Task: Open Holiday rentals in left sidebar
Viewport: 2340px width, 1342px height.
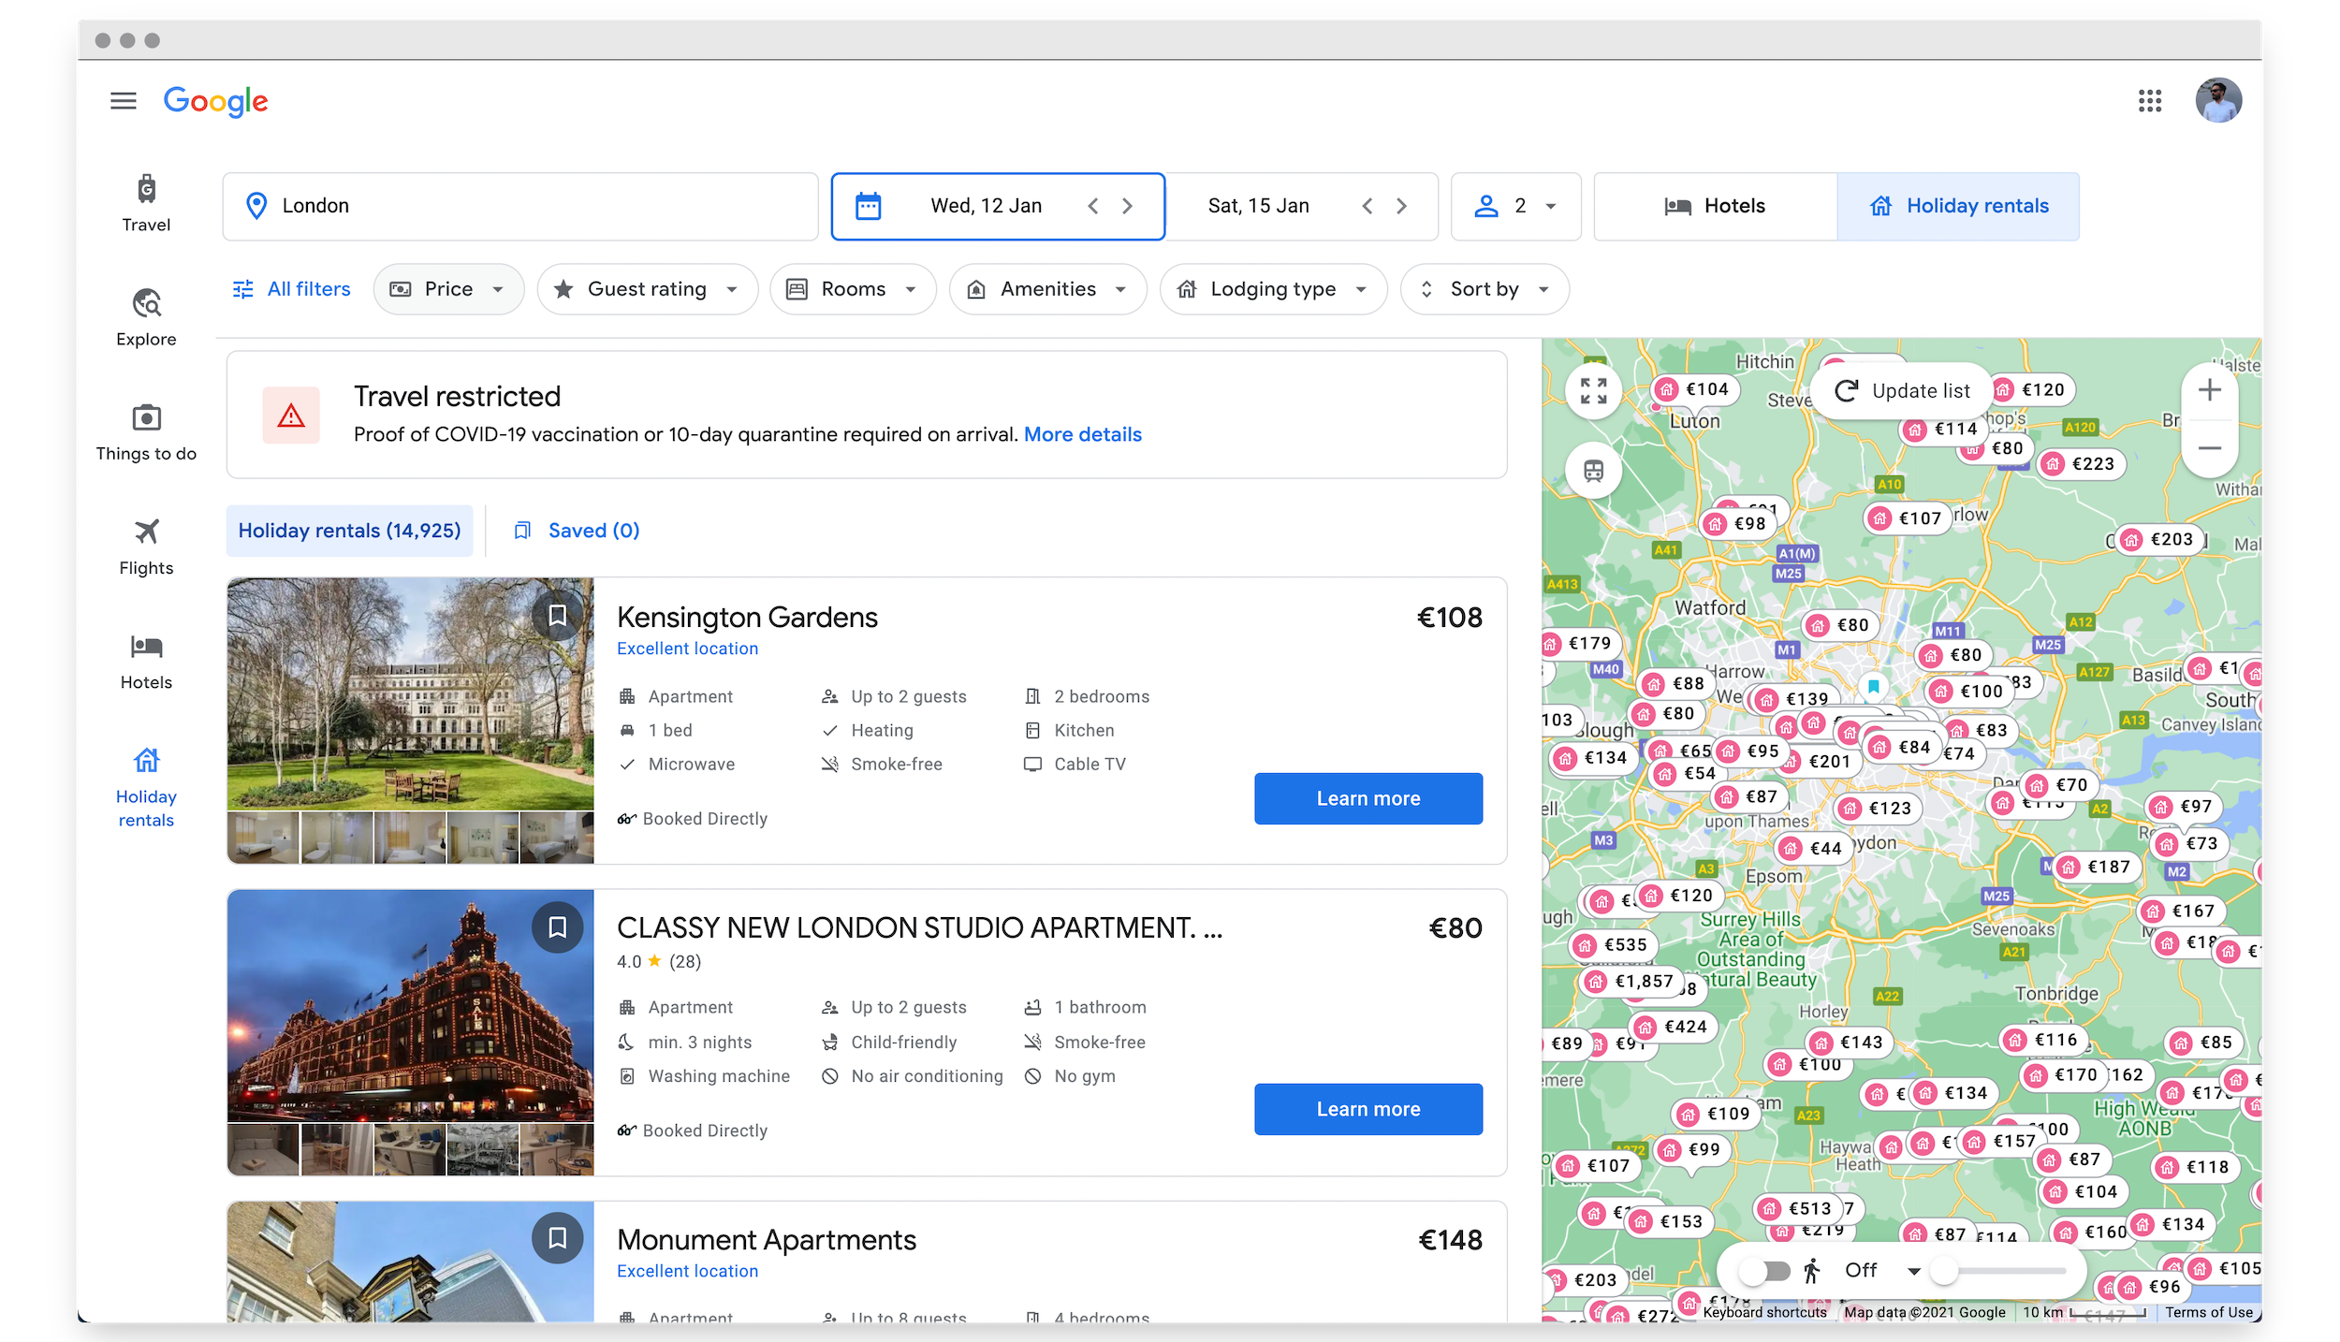Action: [146, 786]
